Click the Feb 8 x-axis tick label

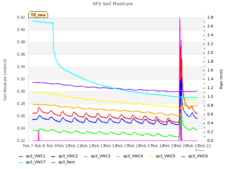[40, 146]
